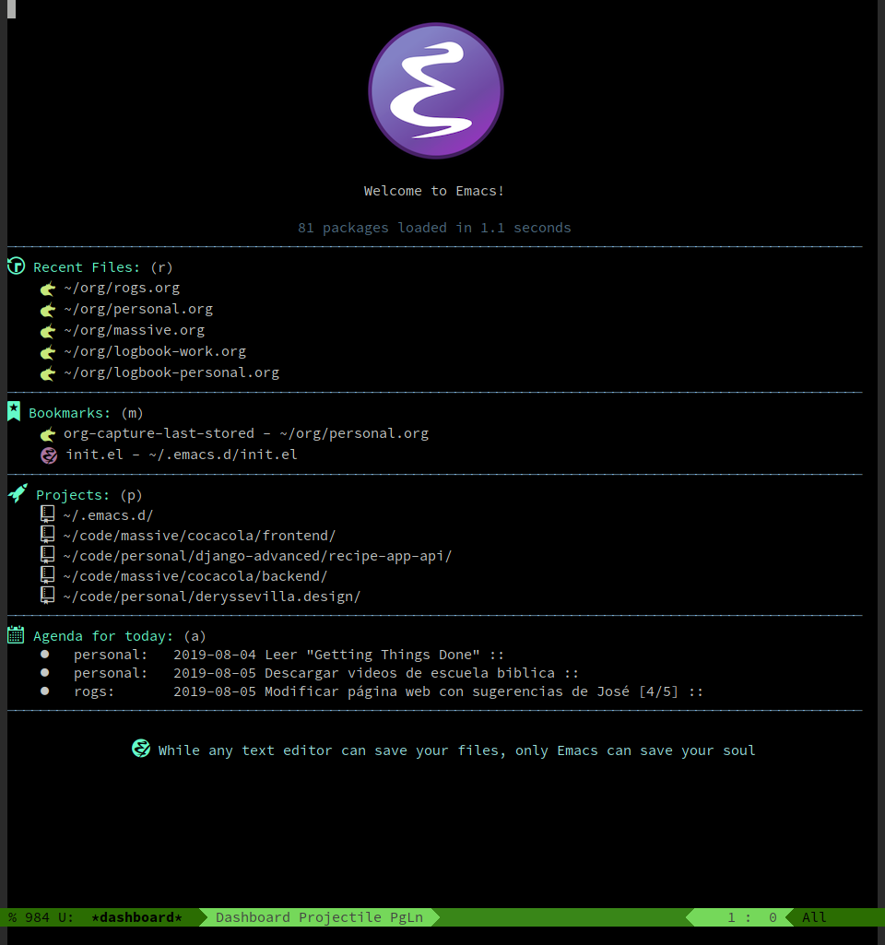Click the Emacs icon beside the footer quote
Viewport: 885px width, 945px height.
click(141, 748)
